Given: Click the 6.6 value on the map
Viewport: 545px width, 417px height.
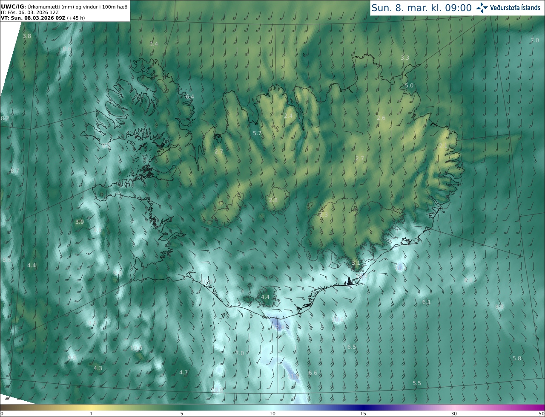Looking at the screenshot, I should [313, 373].
